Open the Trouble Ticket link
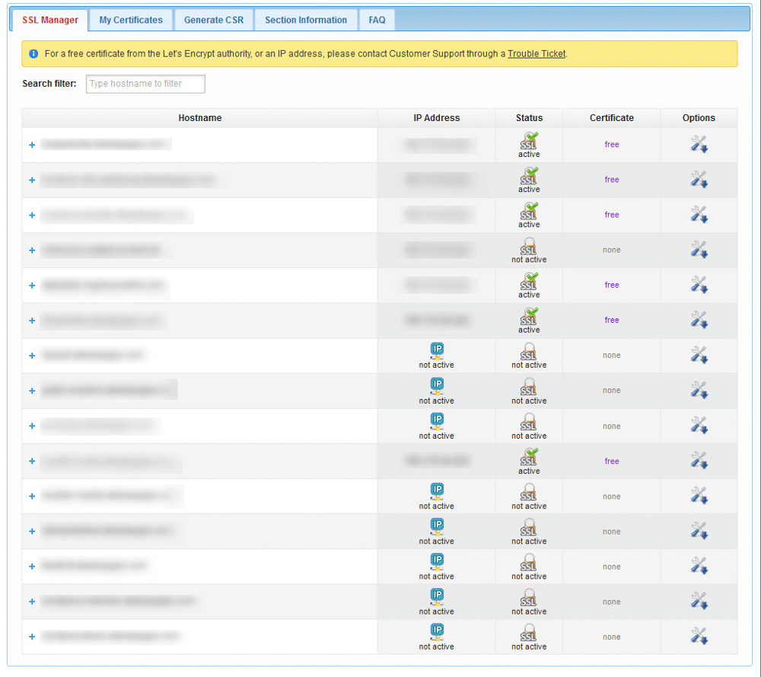761x677 pixels. [x=536, y=53]
